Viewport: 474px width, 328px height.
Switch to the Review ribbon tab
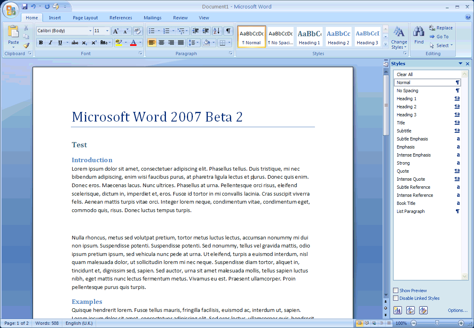(x=180, y=18)
